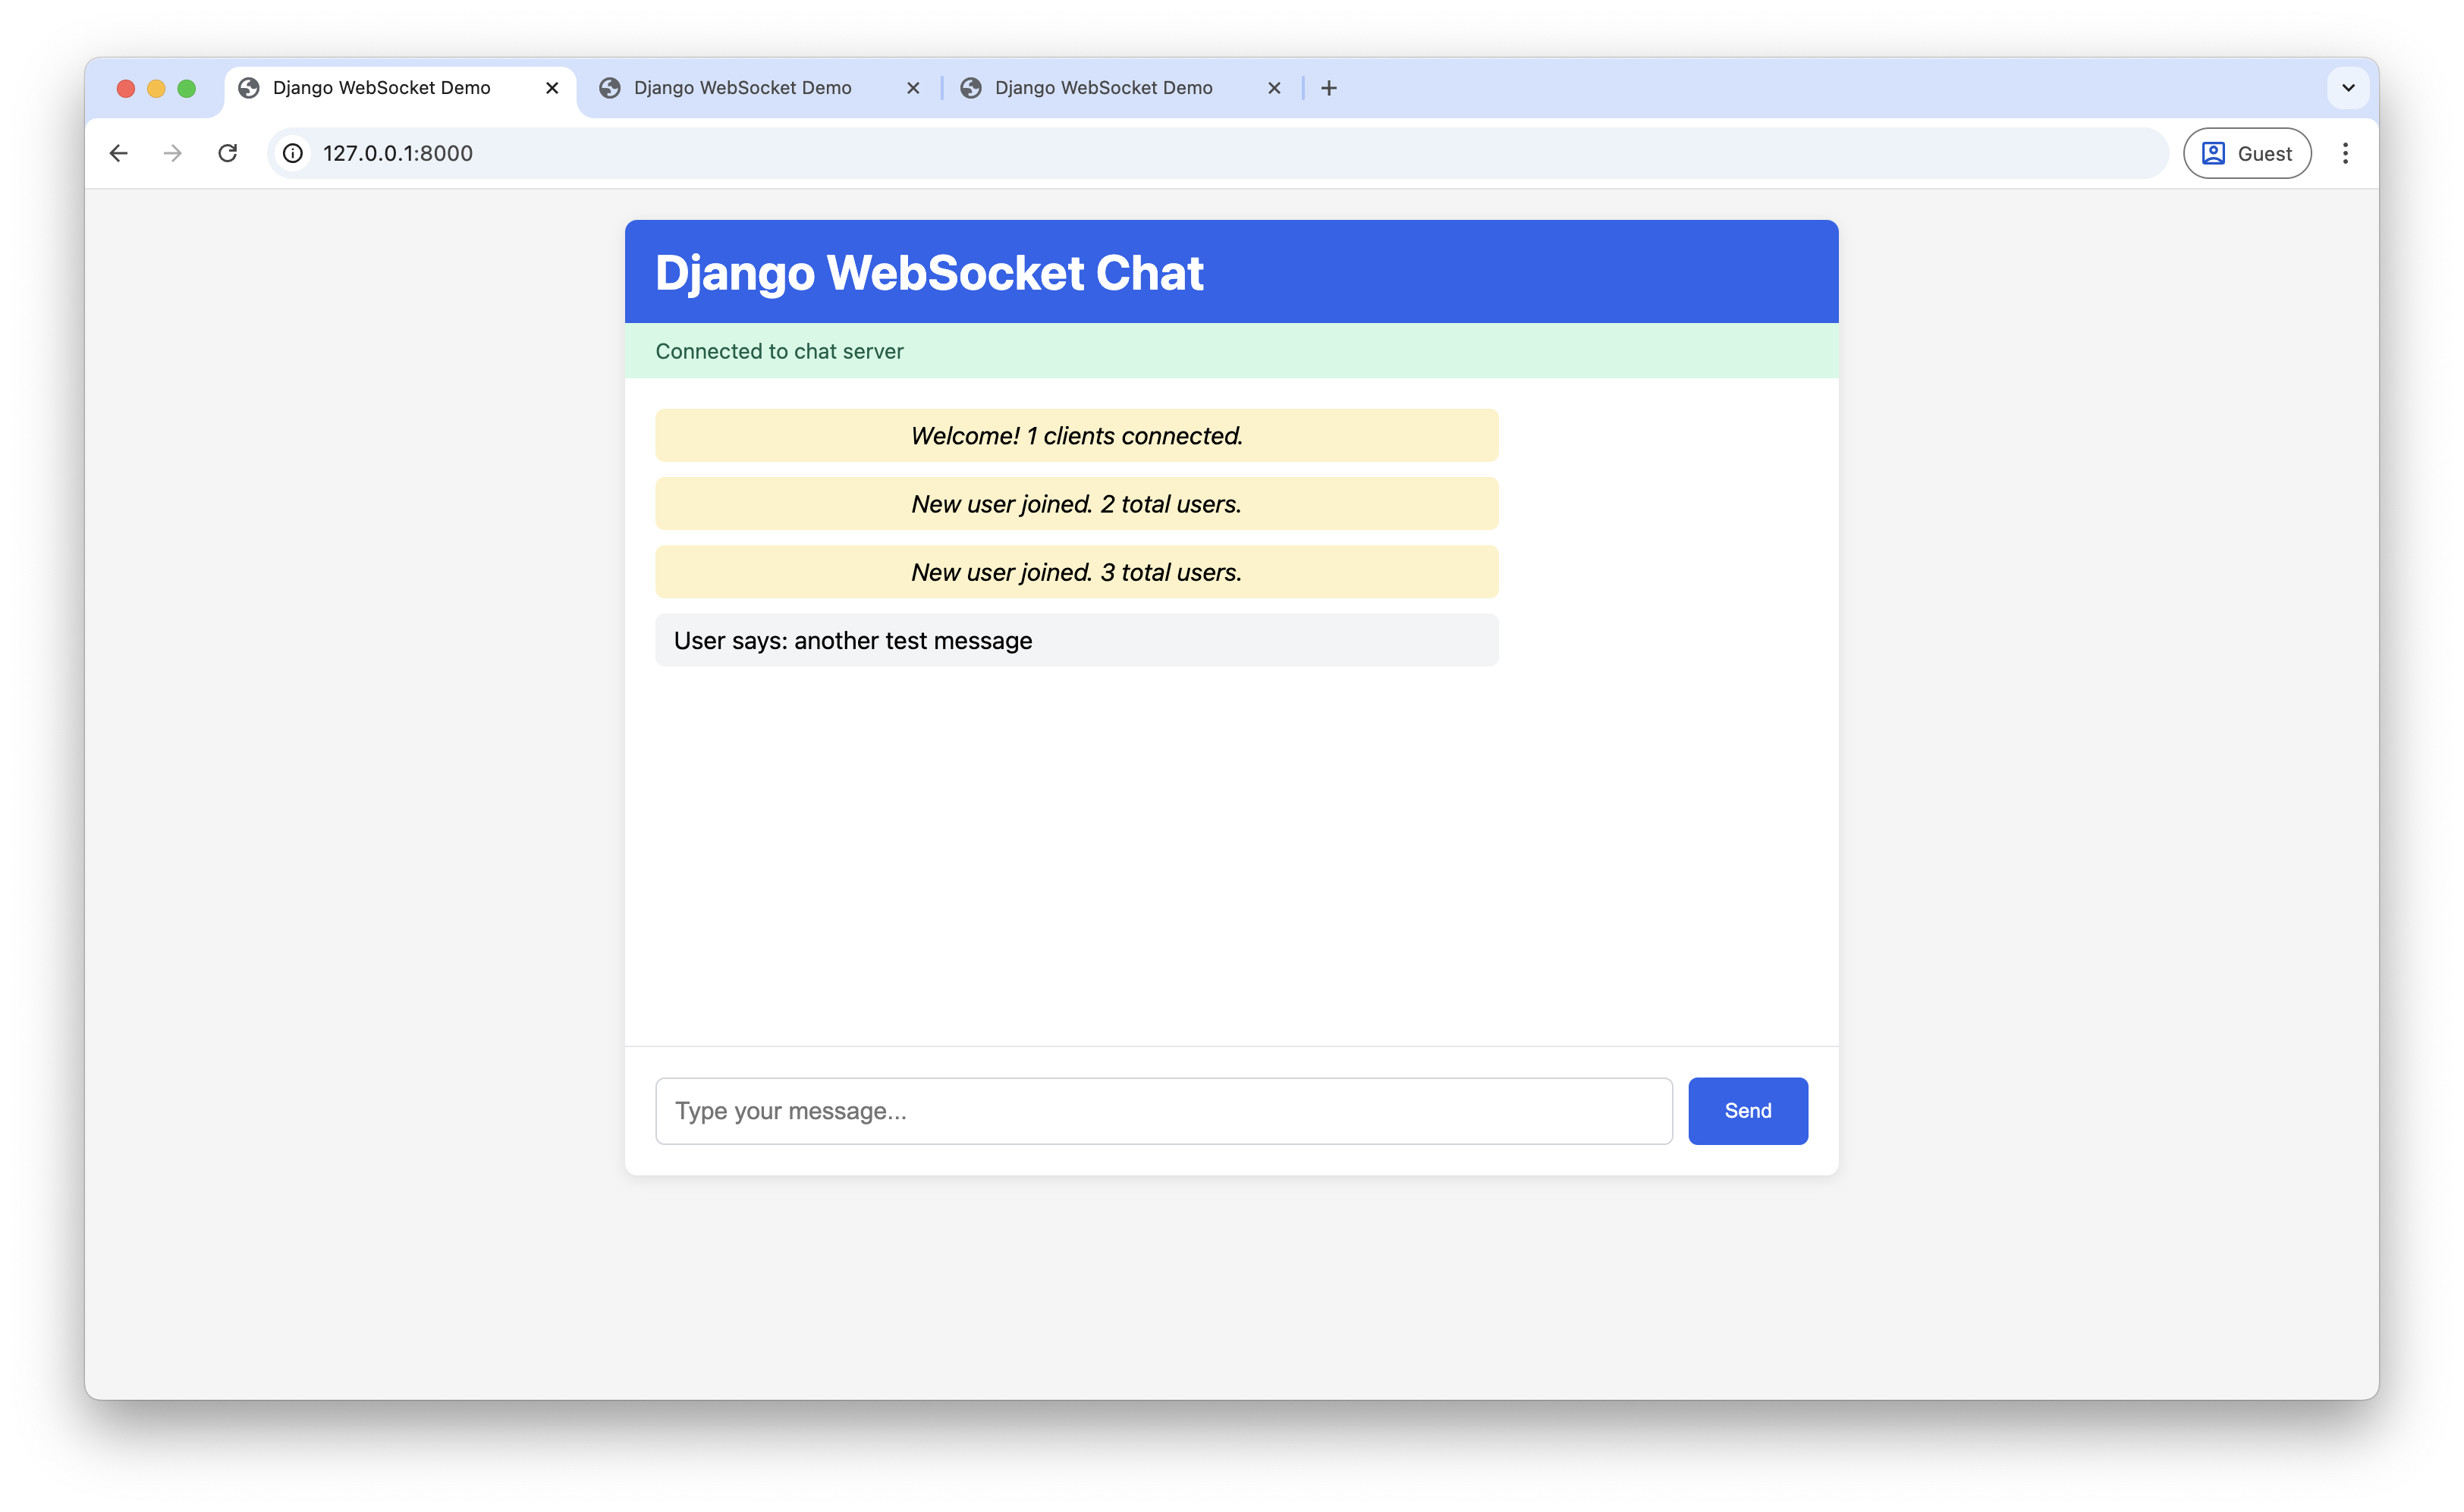The image size is (2464, 1512).
Task: Click the globe favicon of the second tab
Action: click(x=609, y=88)
